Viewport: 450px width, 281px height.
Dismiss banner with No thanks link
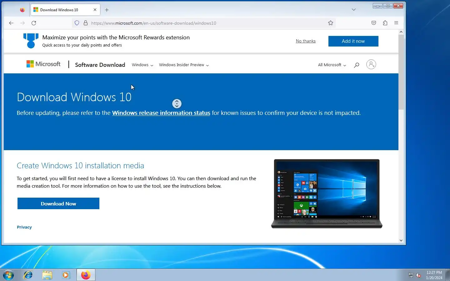click(x=306, y=41)
